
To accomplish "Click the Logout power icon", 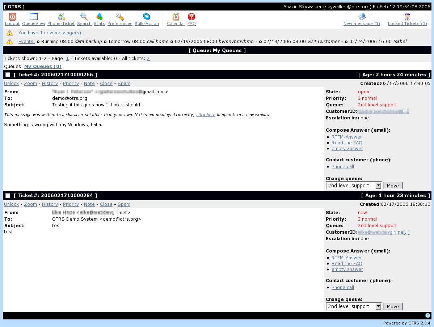I will [x=12, y=17].
